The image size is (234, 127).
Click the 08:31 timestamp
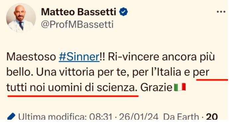click(x=101, y=117)
